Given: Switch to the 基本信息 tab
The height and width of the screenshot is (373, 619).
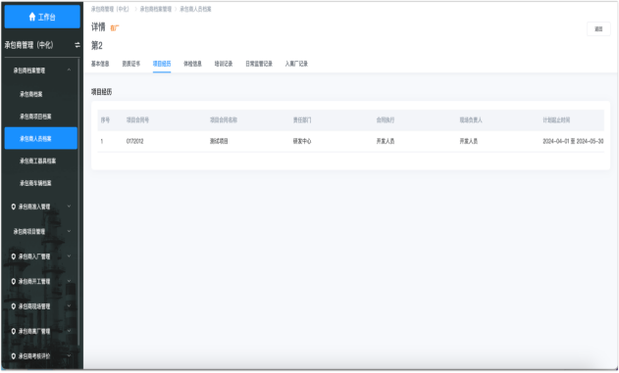Looking at the screenshot, I should (100, 64).
